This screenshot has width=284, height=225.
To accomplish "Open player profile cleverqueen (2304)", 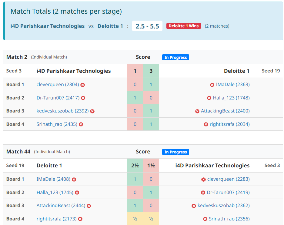I will pyautogui.click(x=58, y=85).
